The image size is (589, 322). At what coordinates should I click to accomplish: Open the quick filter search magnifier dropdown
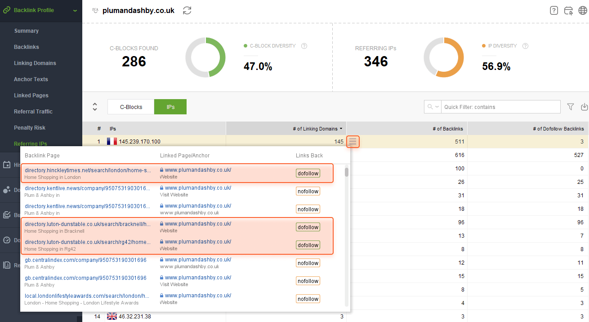[433, 107]
